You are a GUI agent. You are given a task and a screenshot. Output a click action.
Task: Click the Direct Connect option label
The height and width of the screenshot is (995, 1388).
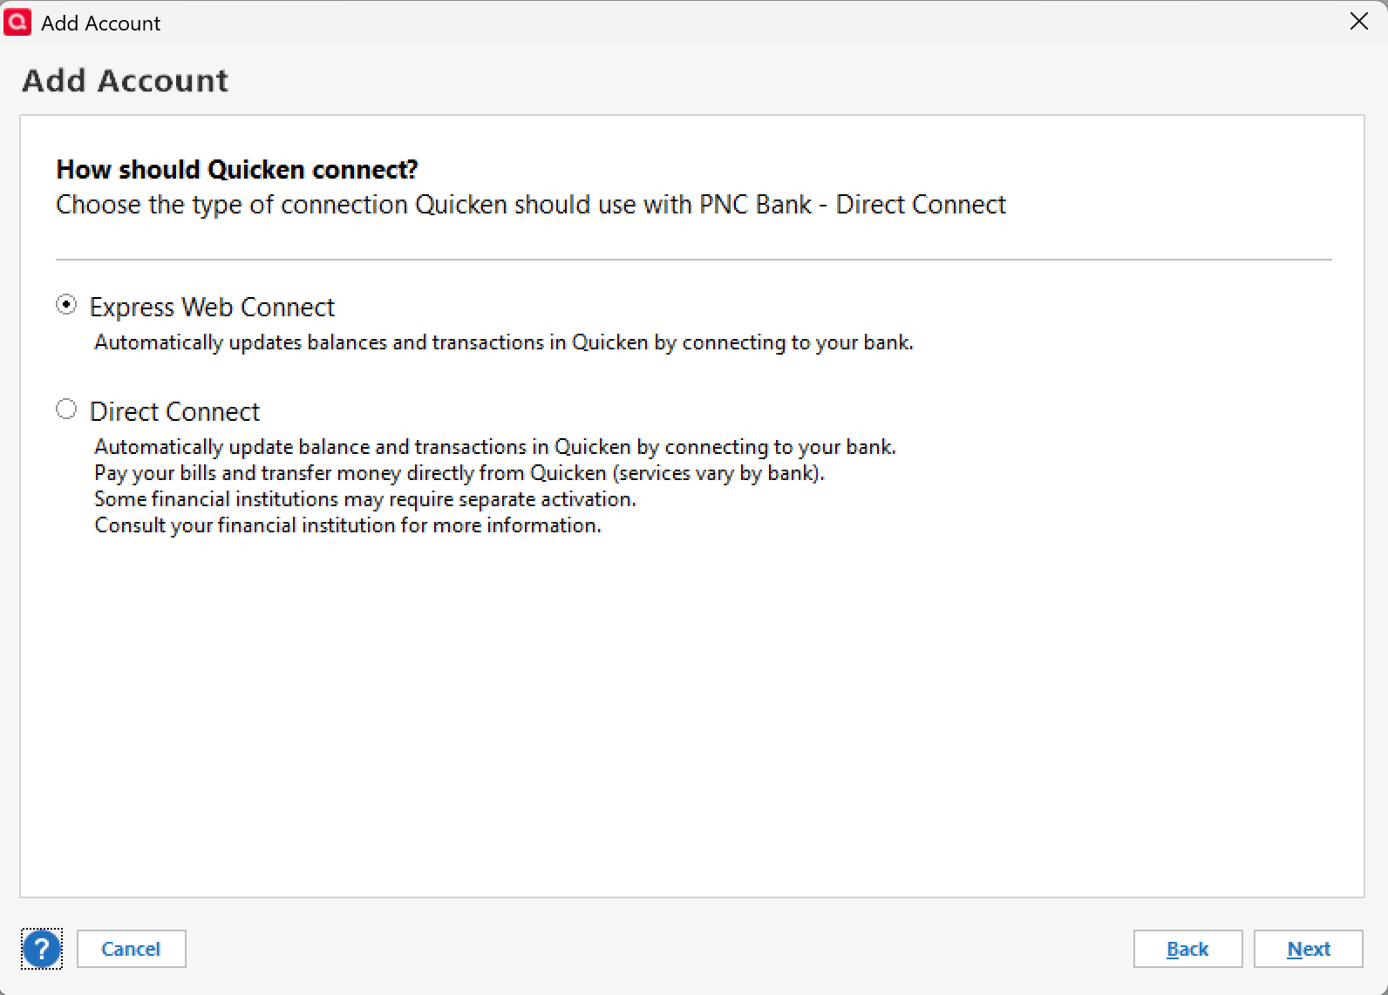[x=174, y=412]
